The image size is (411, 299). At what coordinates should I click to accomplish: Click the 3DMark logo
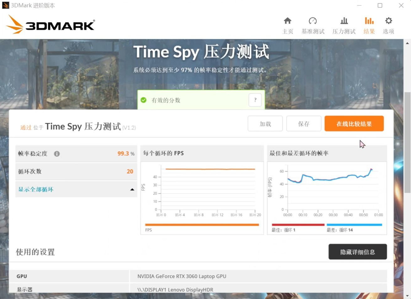(50, 24)
